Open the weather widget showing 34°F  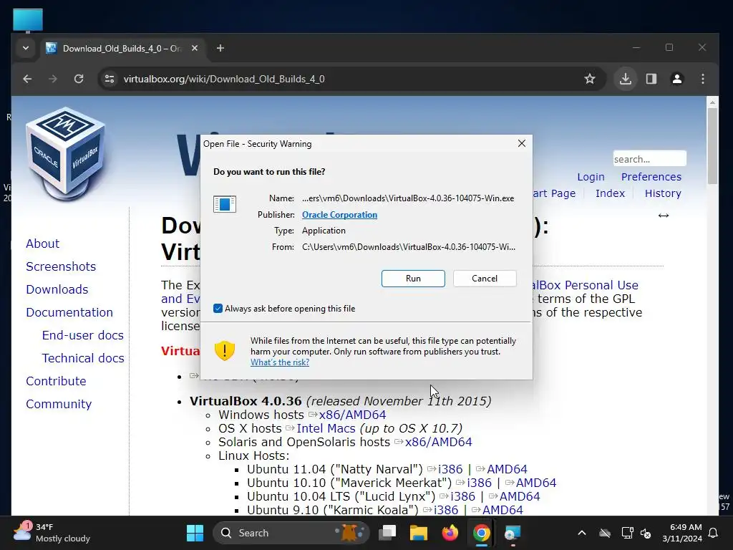point(52,533)
